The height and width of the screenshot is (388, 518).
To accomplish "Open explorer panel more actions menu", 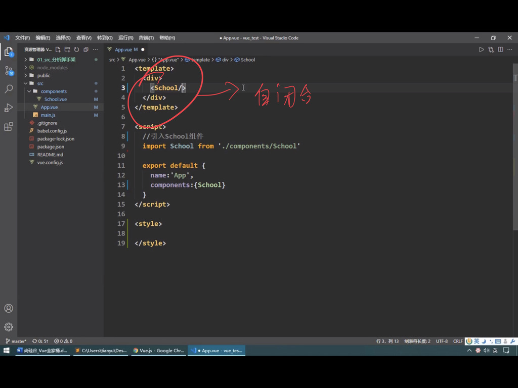I will point(95,50).
